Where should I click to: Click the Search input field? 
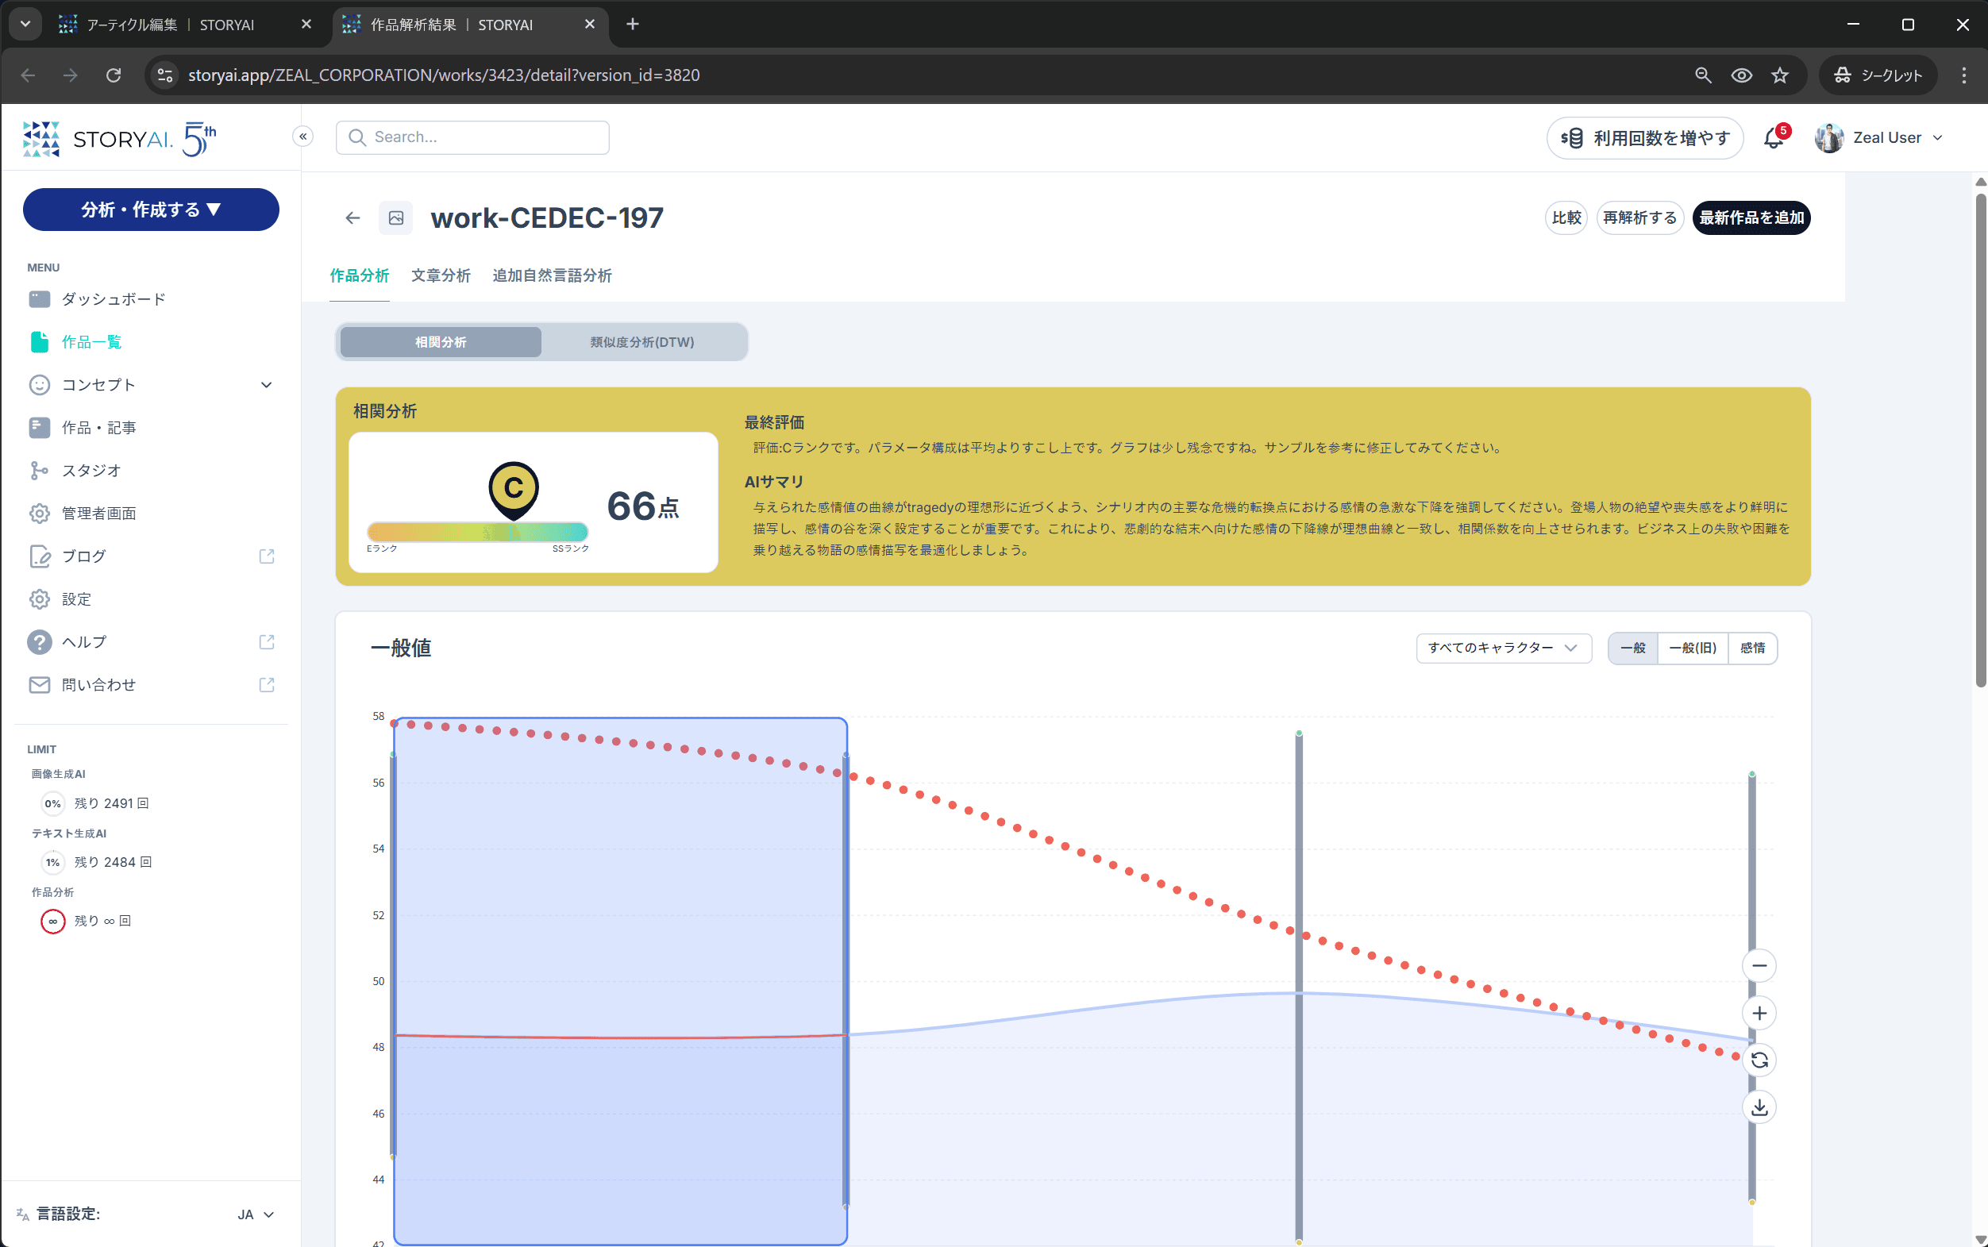tap(472, 137)
